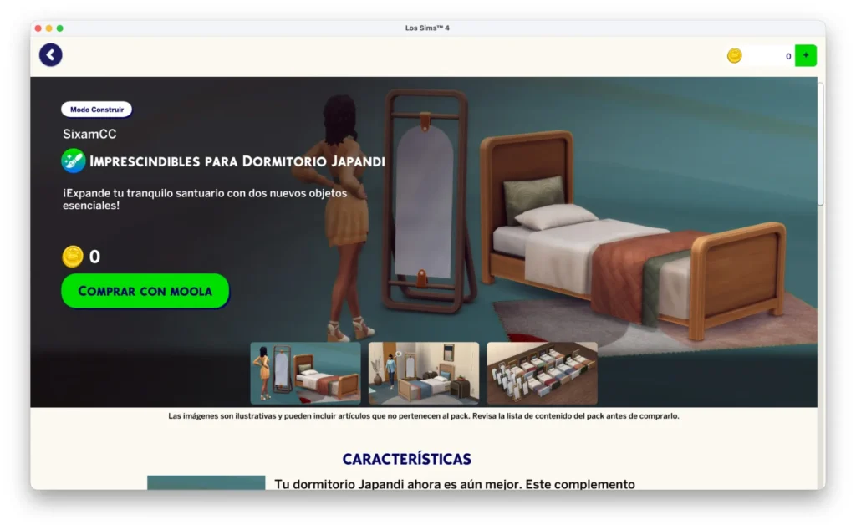The height and width of the screenshot is (530, 856).
Task: Minimize window with yellow button
Action: [x=49, y=28]
